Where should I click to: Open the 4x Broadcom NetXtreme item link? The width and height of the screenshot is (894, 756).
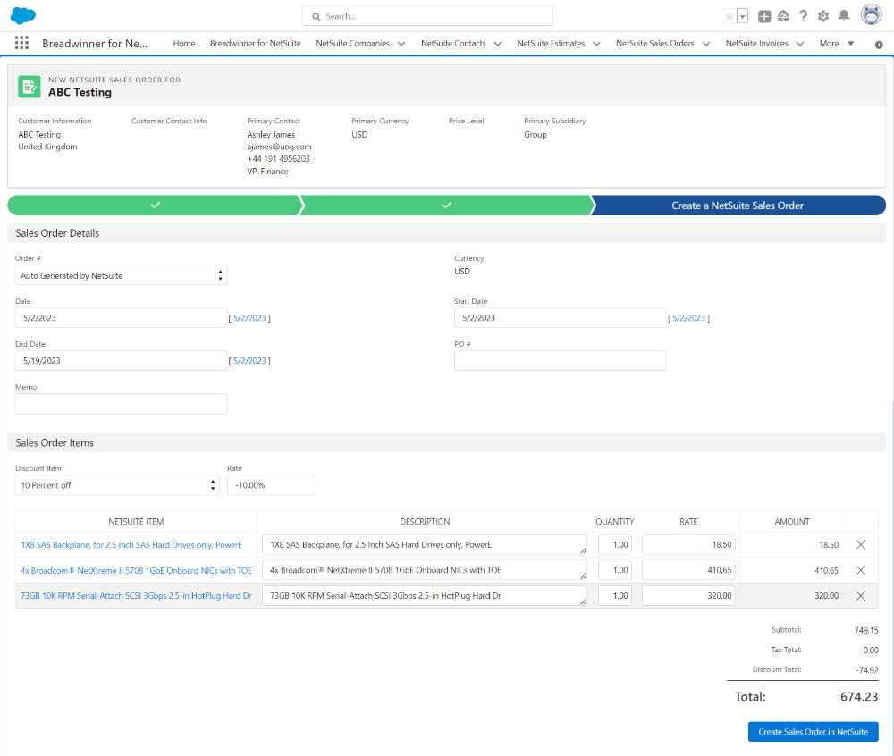(136, 569)
